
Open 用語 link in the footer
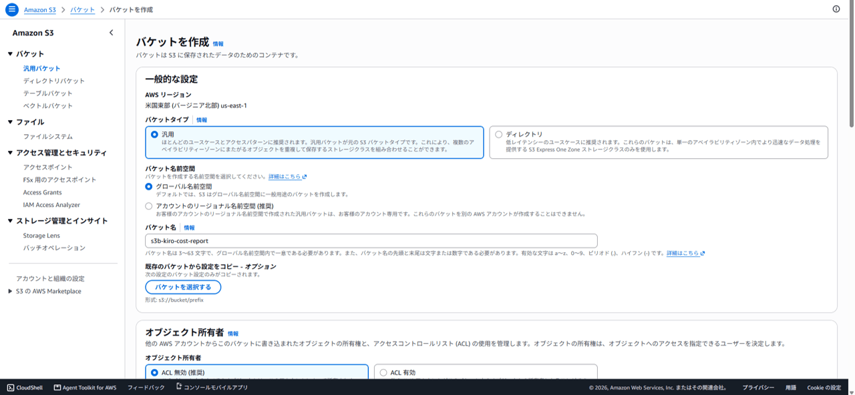pos(791,388)
